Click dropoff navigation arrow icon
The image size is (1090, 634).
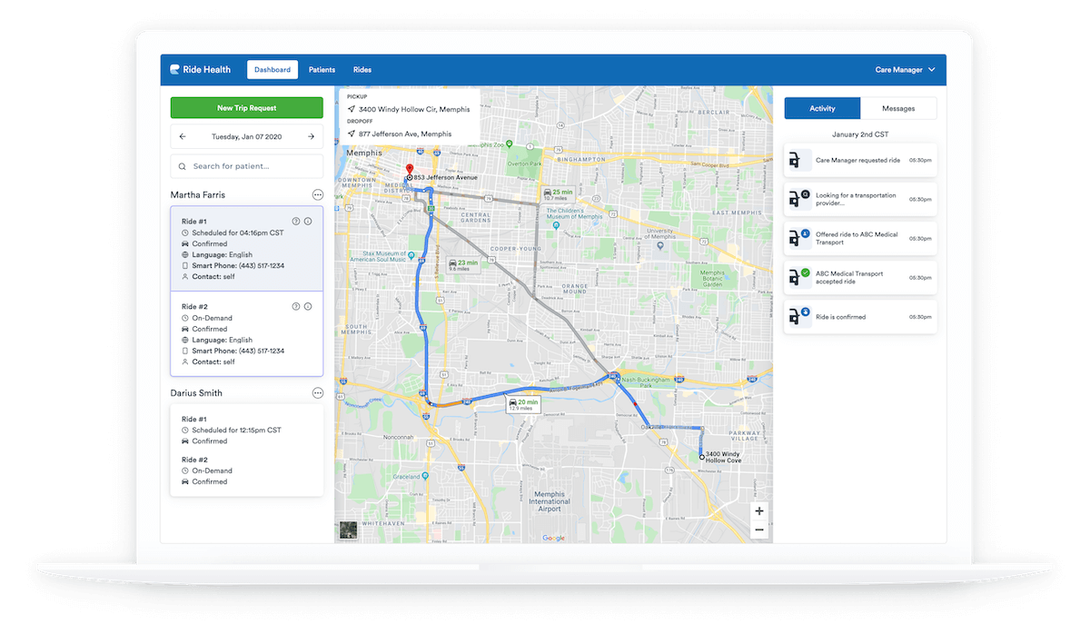click(351, 134)
